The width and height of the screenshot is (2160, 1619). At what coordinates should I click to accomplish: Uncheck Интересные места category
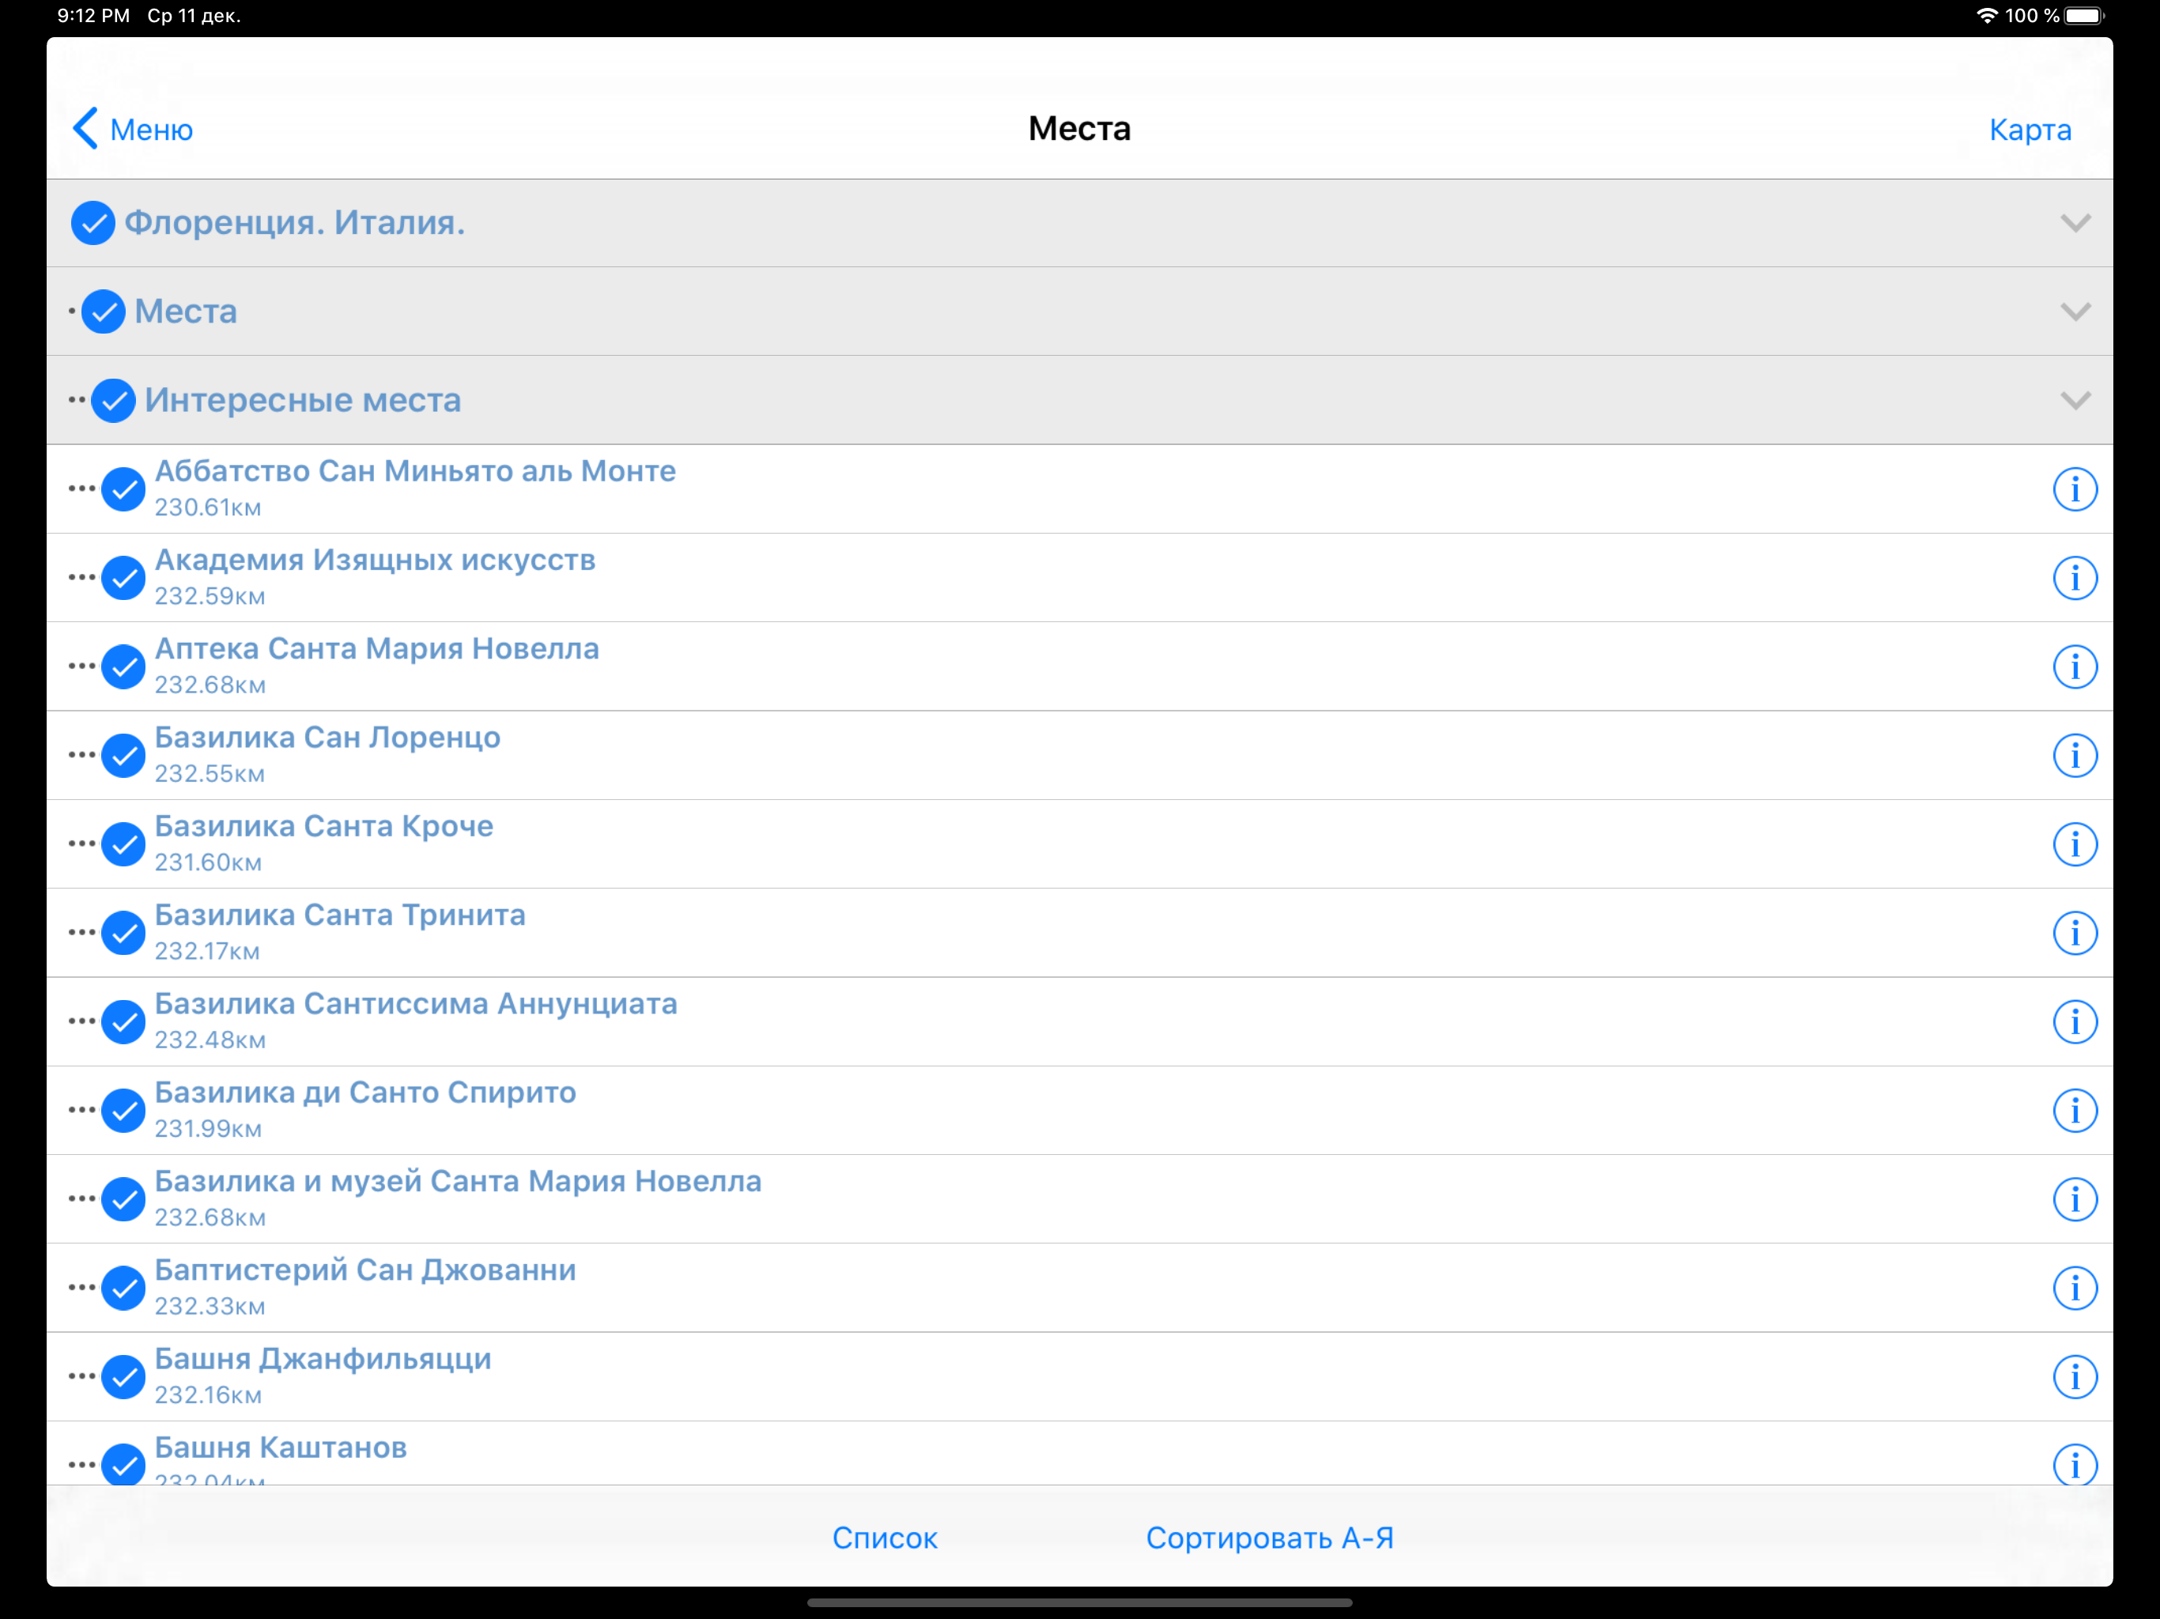pyautogui.click(x=113, y=402)
